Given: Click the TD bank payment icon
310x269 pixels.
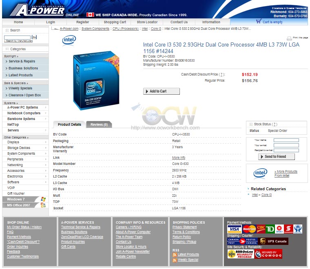Looking at the screenshot, I should 270,229.
